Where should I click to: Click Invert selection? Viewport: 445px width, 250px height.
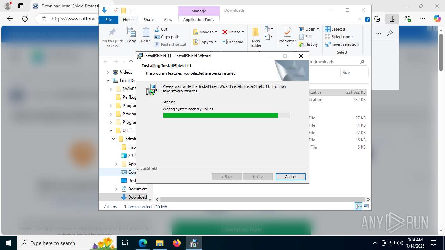pyautogui.click(x=342, y=44)
